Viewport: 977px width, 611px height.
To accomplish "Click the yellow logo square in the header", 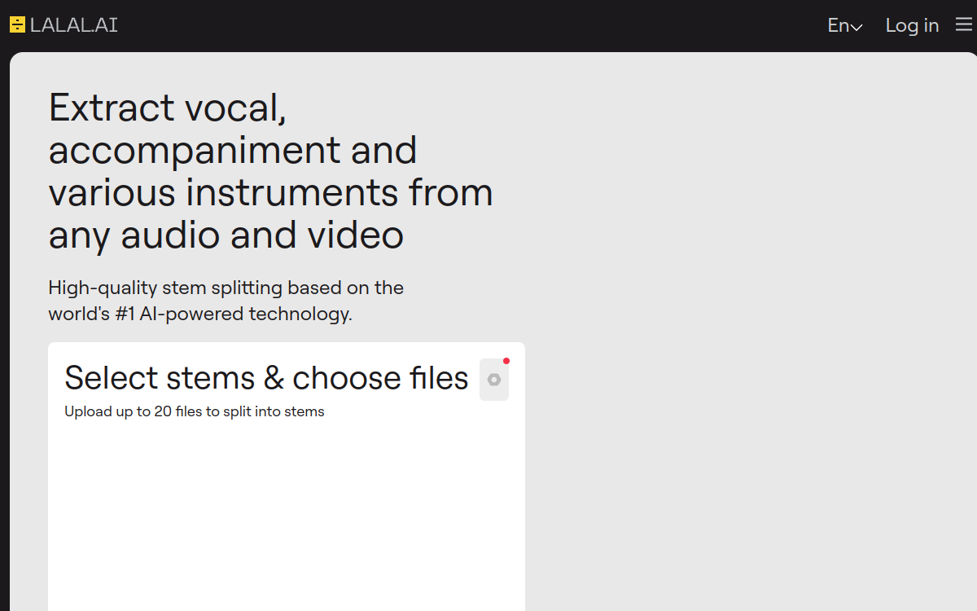I will click(17, 24).
